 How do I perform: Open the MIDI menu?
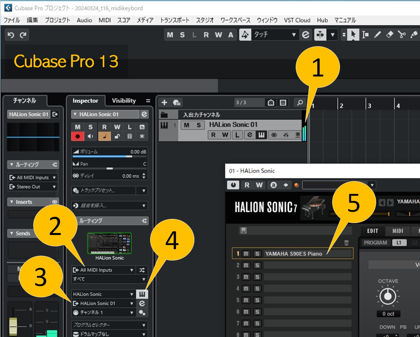[105, 20]
